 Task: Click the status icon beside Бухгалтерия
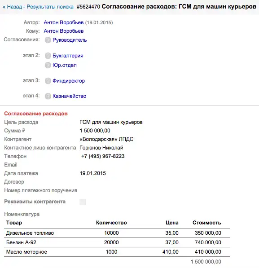48,56
